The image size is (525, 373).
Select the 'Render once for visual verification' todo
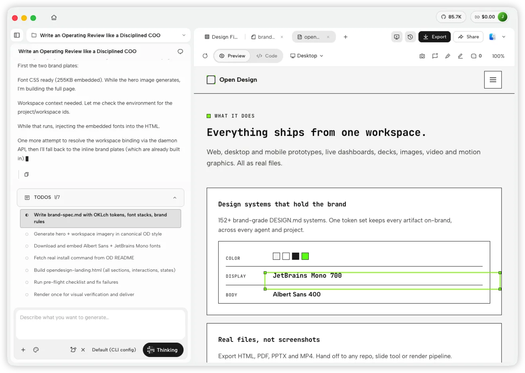[84, 294]
